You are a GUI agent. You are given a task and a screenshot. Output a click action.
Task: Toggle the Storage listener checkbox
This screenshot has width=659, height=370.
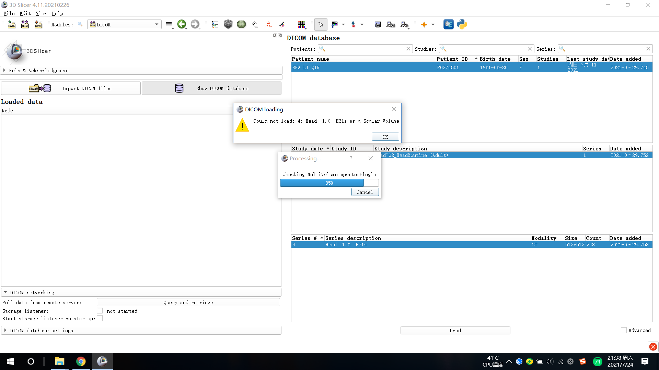point(100,310)
